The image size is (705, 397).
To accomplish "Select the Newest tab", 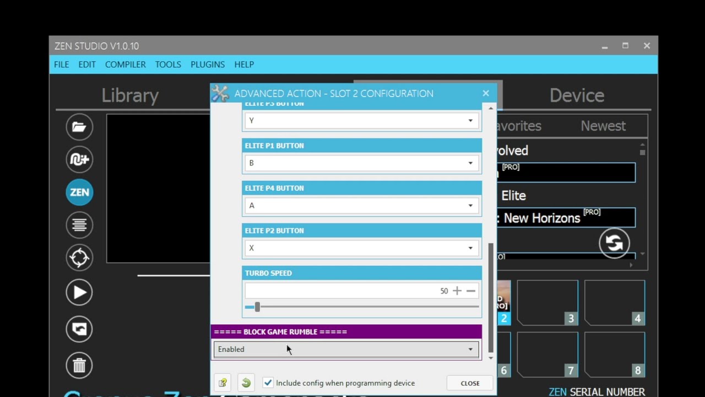I will point(603,126).
